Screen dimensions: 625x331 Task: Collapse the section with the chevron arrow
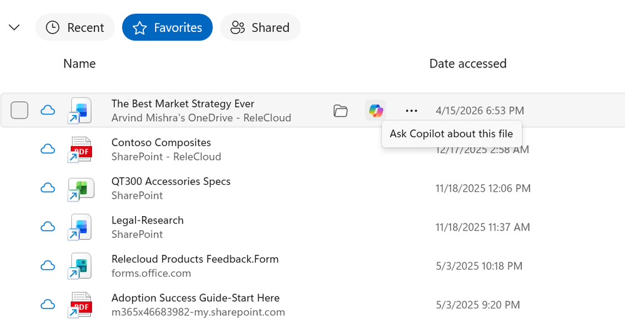click(x=14, y=27)
